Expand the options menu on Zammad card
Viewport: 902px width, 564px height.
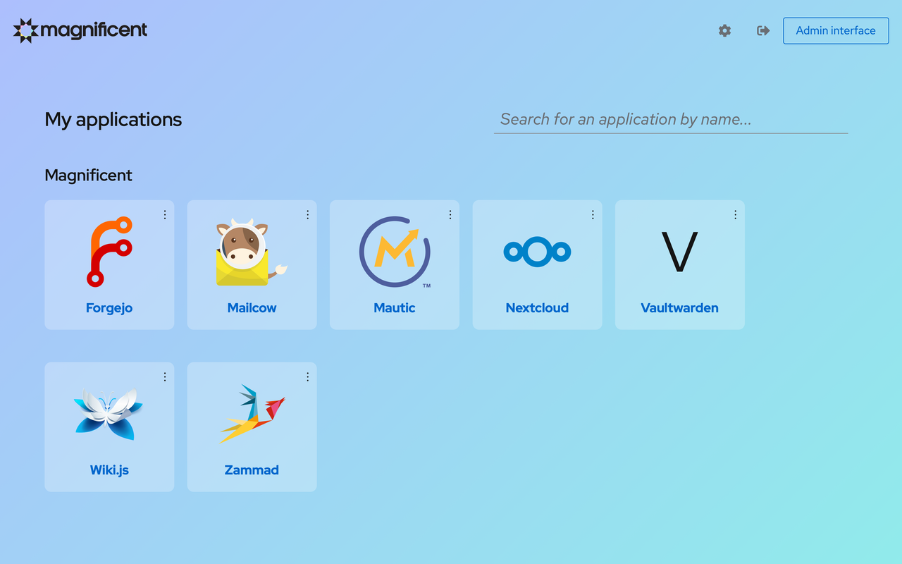[x=307, y=376]
